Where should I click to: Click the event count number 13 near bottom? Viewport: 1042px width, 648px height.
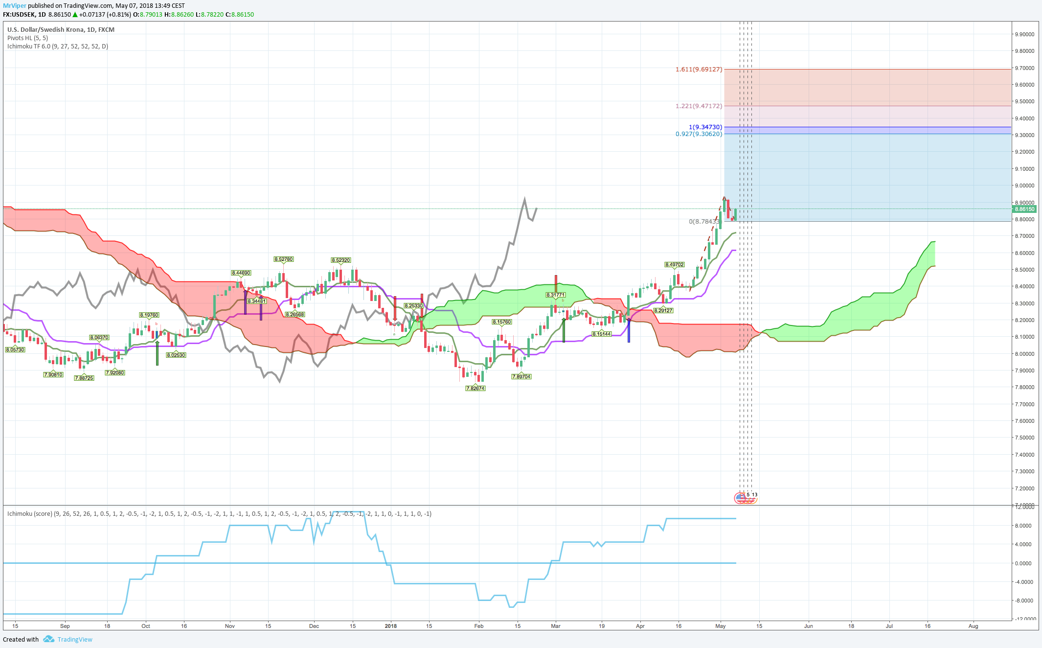point(755,495)
